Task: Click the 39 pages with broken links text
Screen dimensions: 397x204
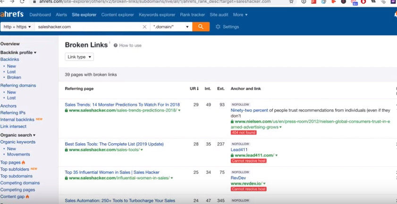Action: click(x=91, y=75)
